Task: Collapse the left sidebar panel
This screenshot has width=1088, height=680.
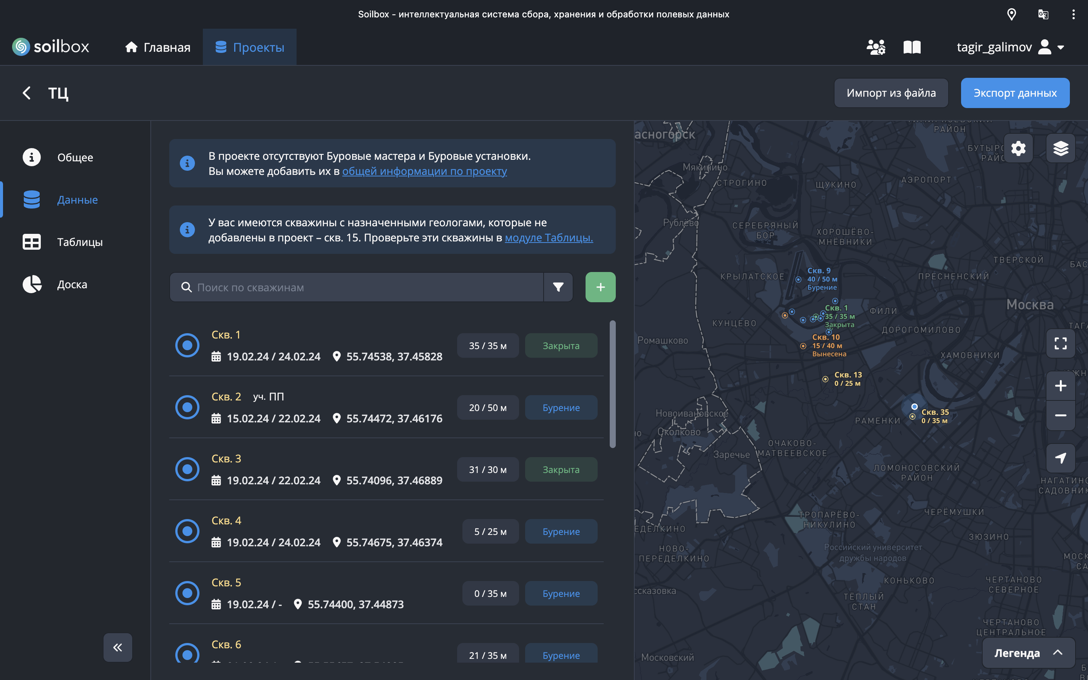Action: point(118,647)
